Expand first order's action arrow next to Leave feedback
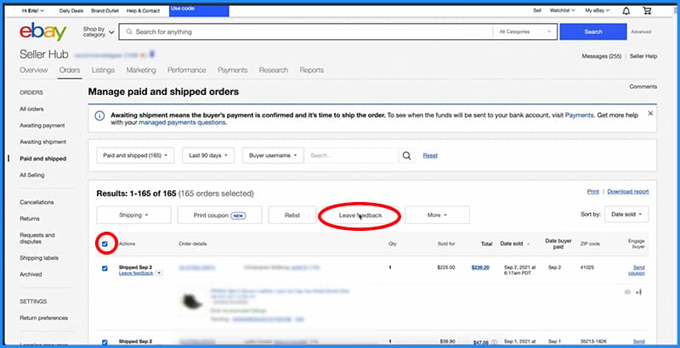The height and width of the screenshot is (348, 680). [159, 273]
